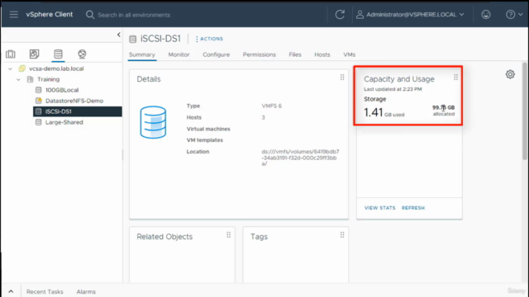Viewport: 529px width, 297px height.
Task: Open the Alarms tab
Action: [86, 291]
